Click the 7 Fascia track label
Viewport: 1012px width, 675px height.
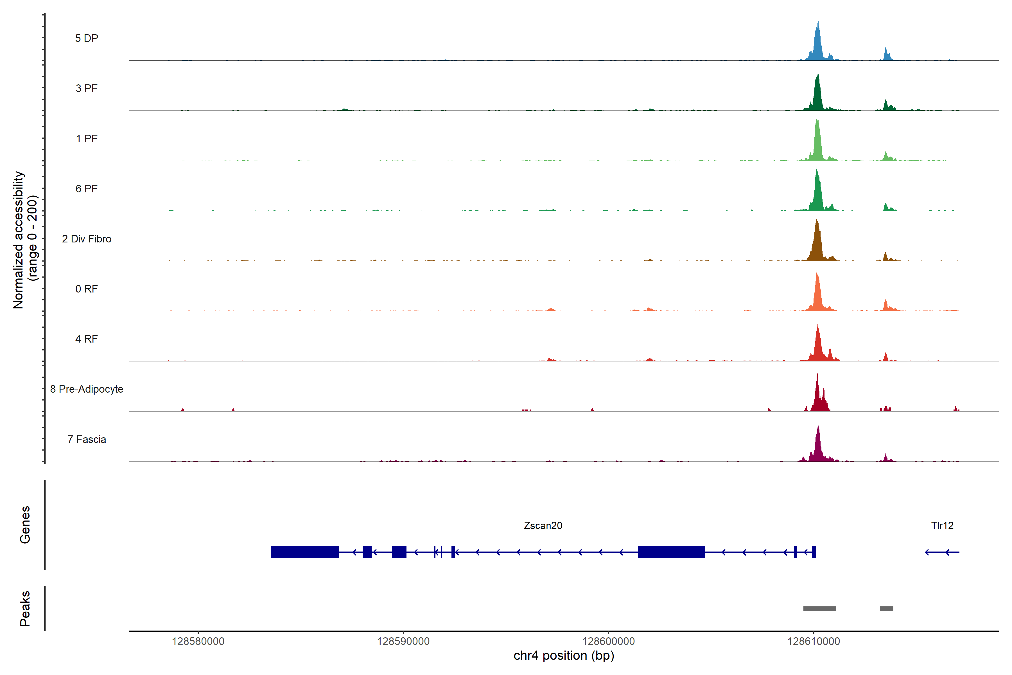[x=87, y=440]
